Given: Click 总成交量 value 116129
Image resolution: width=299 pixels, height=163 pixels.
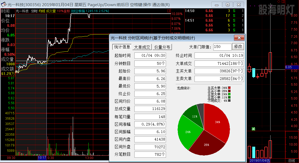Looking at the screenshot, I should click(150, 109).
